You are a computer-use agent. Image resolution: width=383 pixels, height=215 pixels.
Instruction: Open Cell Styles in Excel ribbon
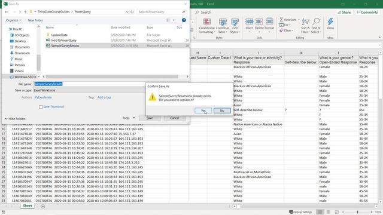pos(235,26)
